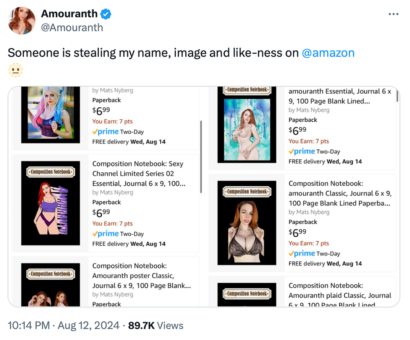
Task: Open the @amazon mention link
Action: 328,53
